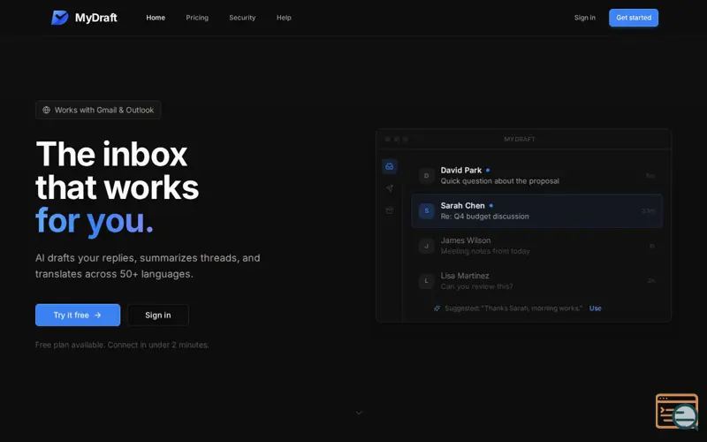Select the archive box icon in sidebar
707x442 pixels.
click(x=389, y=210)
